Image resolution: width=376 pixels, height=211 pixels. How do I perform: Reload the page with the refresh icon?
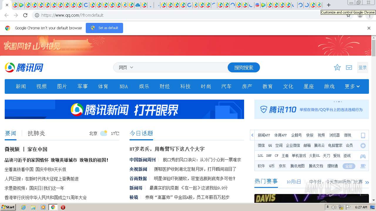coord(25,15)
